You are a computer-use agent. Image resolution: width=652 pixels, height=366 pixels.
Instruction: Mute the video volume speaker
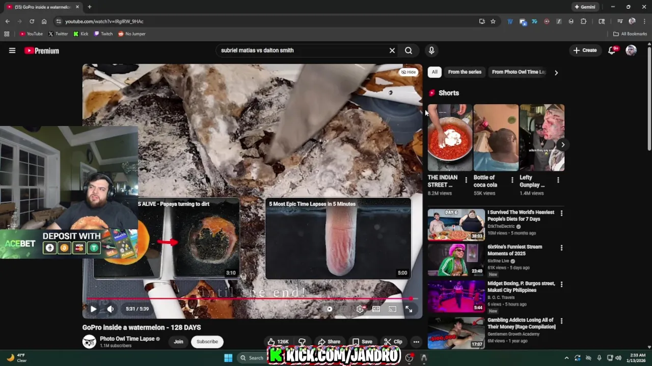(x=110, y=309)
